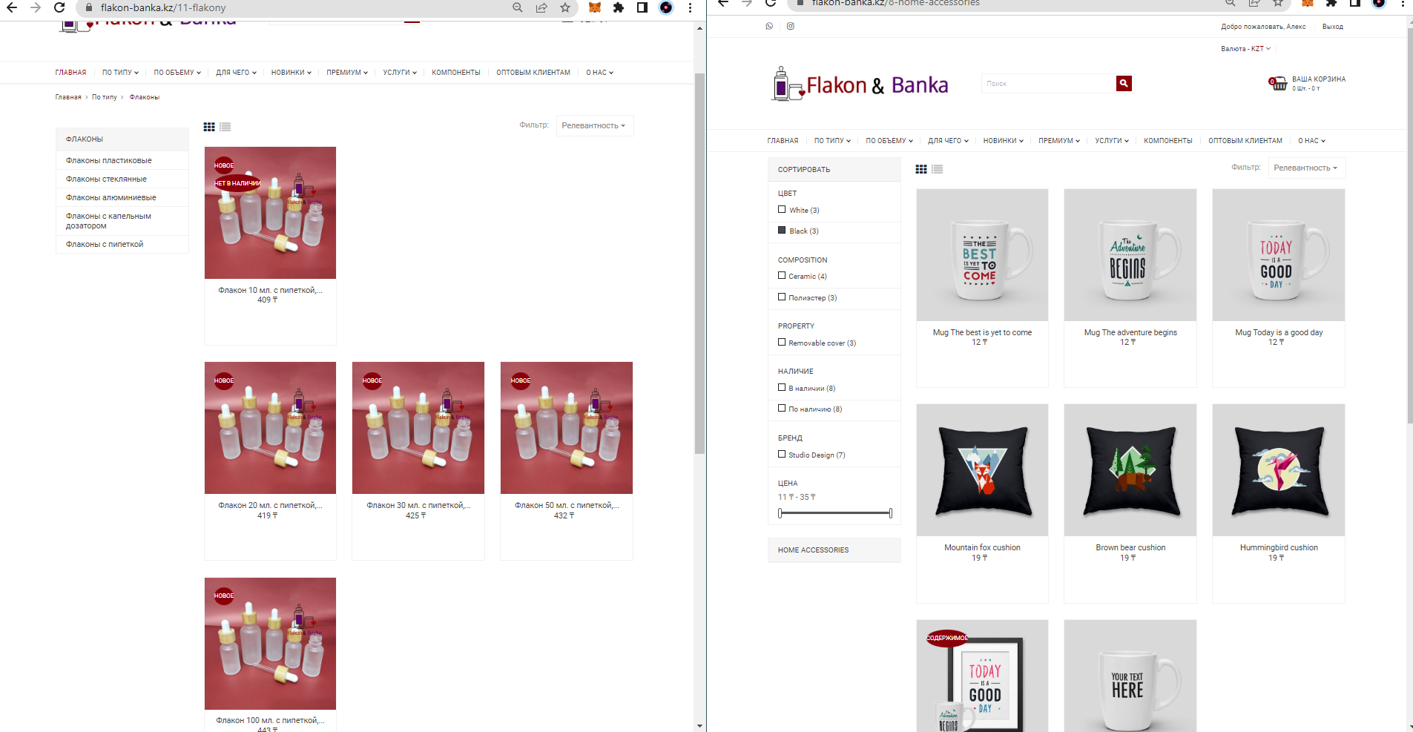Open the WhatsApp icon link in the right window
The height and width of the screenshot is (732, 1413).
pos(769,26)
